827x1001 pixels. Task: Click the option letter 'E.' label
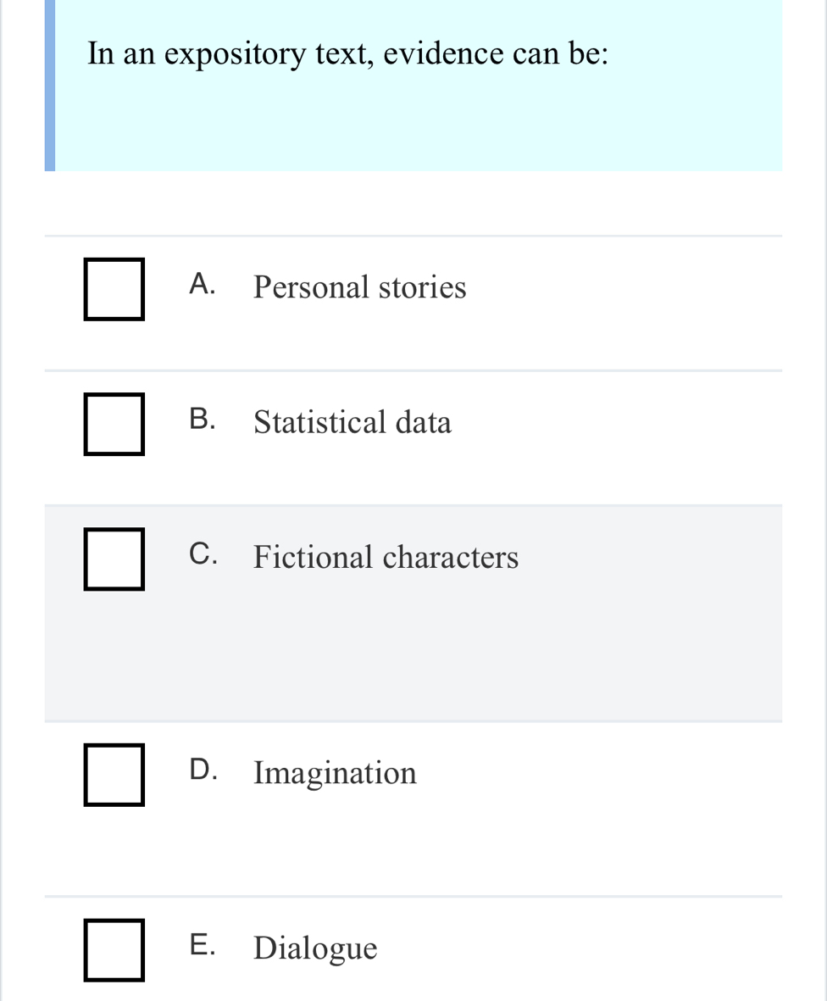pyautogui.click(x=202, y=944)
